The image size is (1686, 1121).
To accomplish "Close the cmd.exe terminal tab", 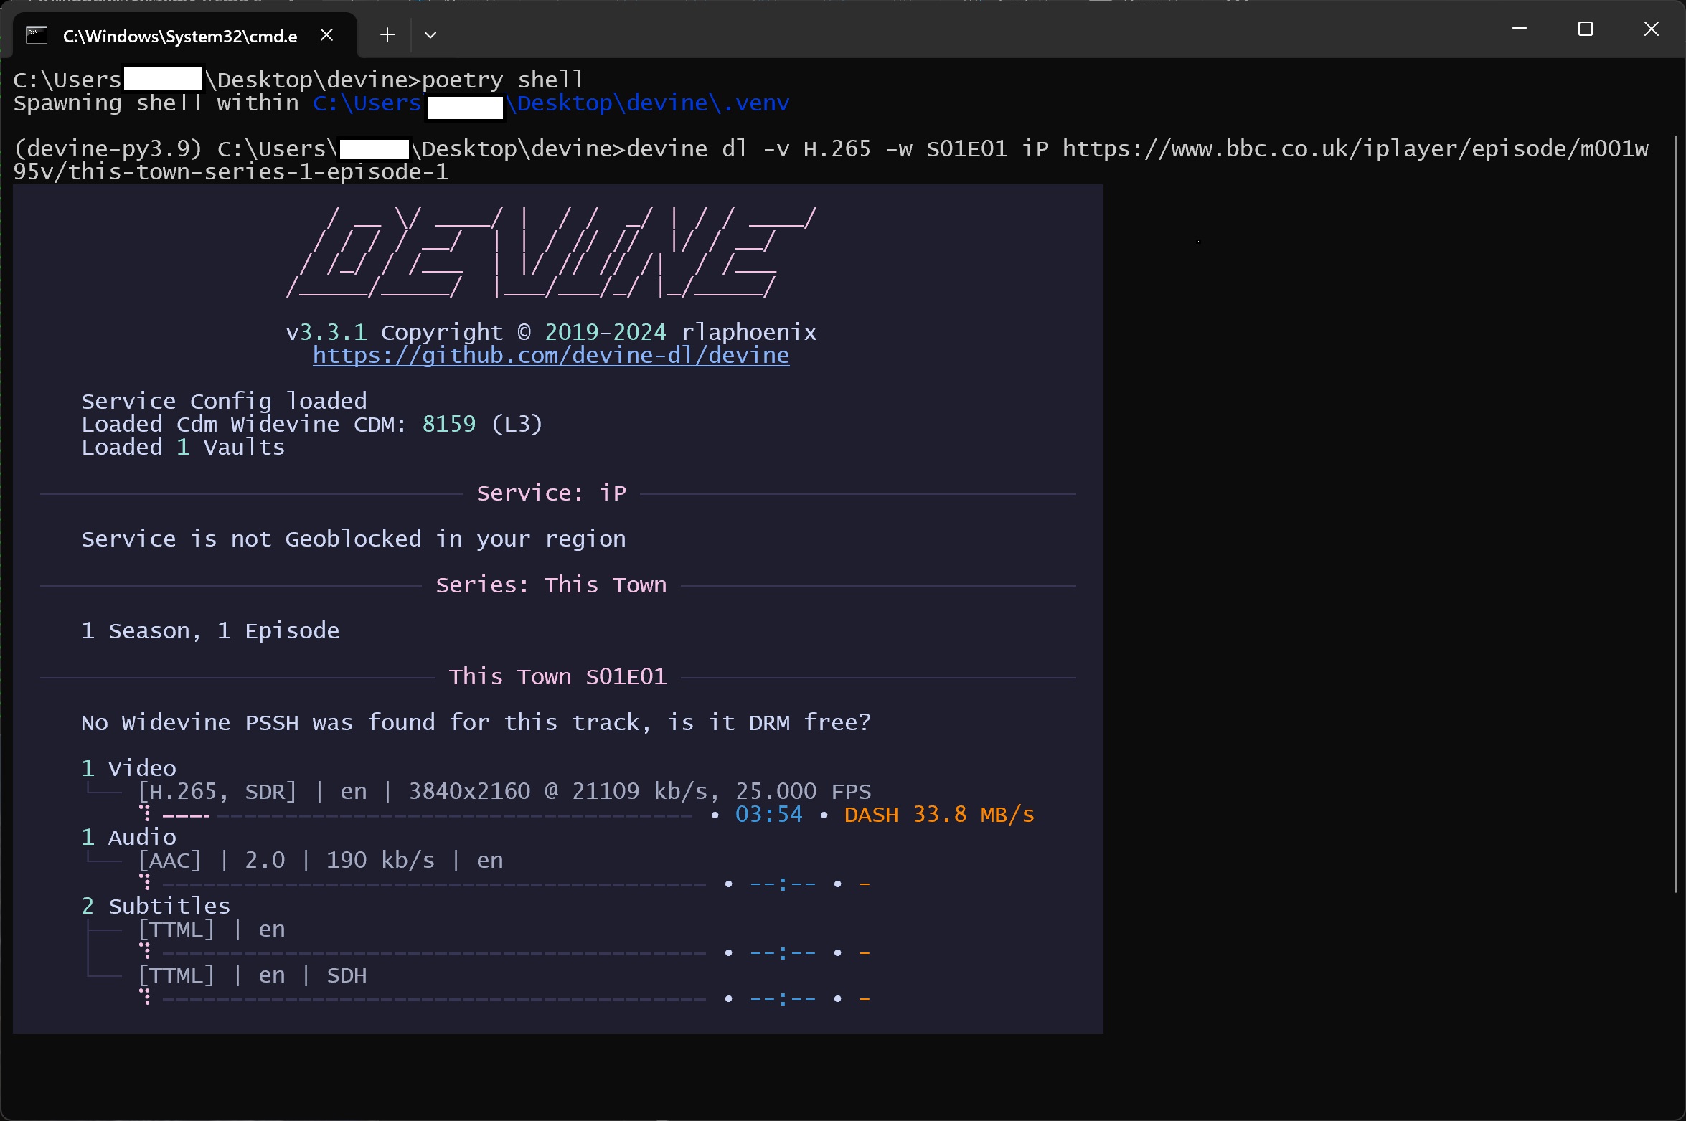I will [x=326, y=35].
